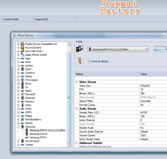Viewport: 167px width, 159px height.
Task: Click the Sony PSP & PS3 icon
Action: click(22, 51)
